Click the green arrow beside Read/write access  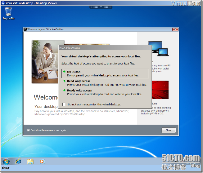[64, 90]
